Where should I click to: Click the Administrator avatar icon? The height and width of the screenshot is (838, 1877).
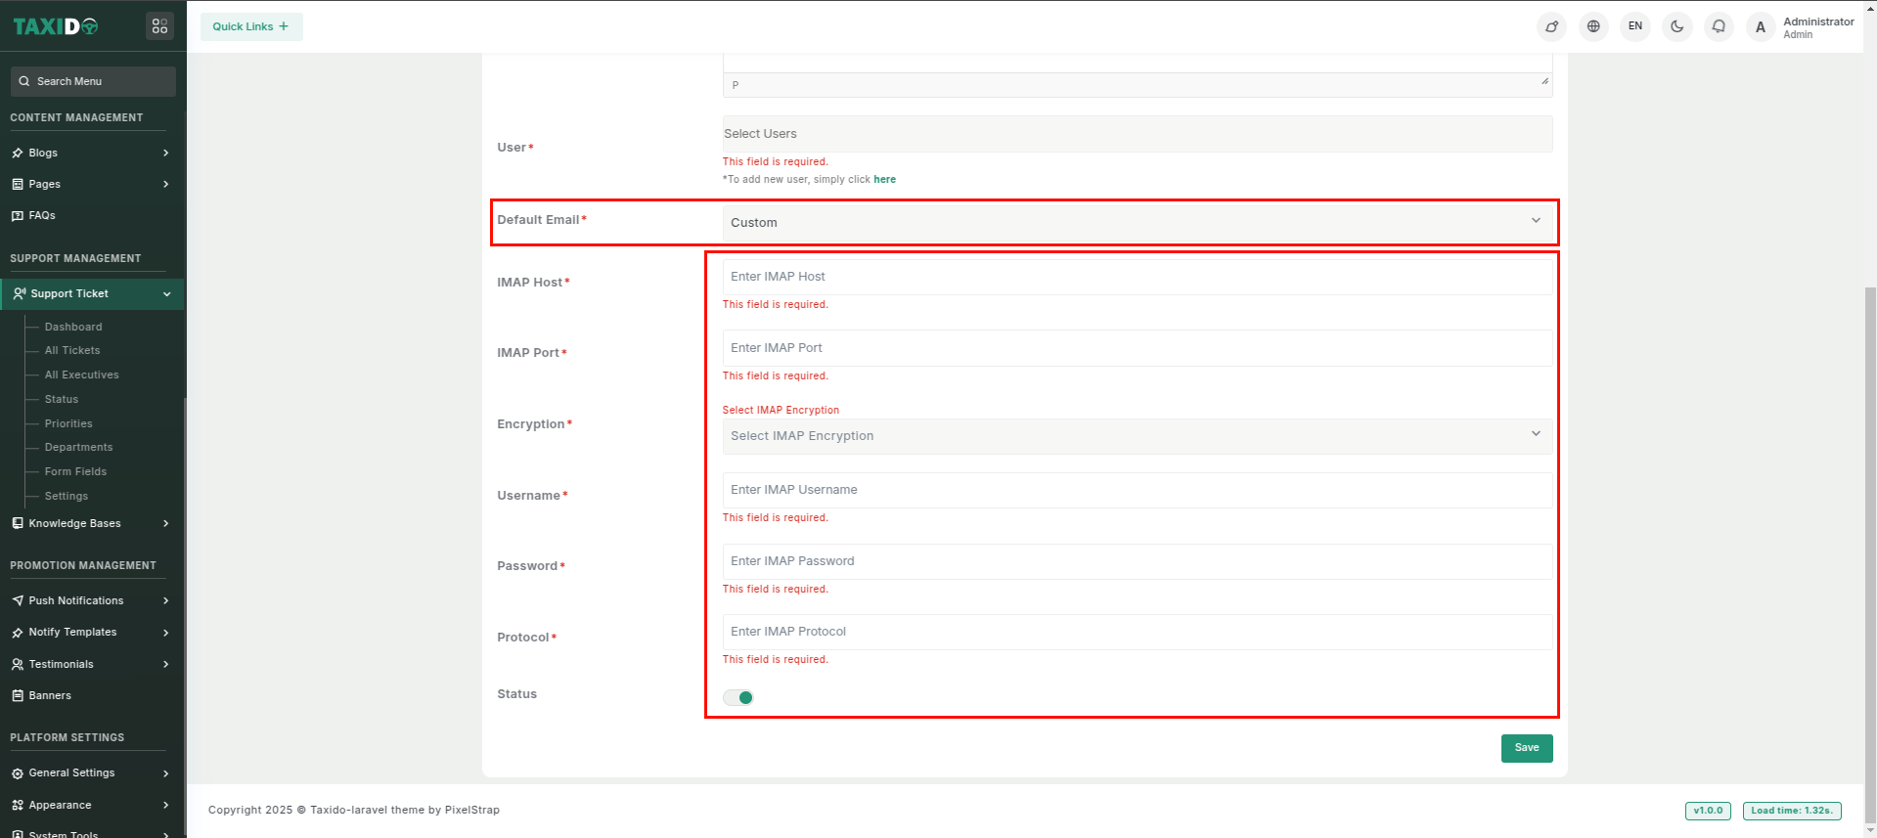[x=1761, y=27]
